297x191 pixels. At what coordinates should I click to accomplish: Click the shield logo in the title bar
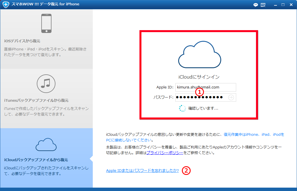click(x=5, y=5)
